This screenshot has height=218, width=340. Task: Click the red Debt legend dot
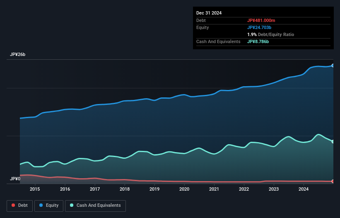pos(13,205)
